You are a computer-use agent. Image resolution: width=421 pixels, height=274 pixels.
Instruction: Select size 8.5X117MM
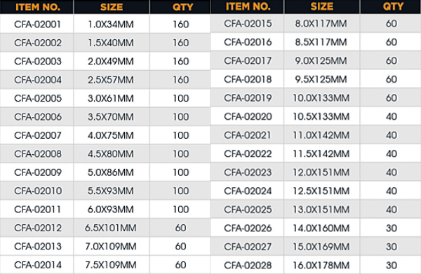pyautogui.click(x=321, y=42)
